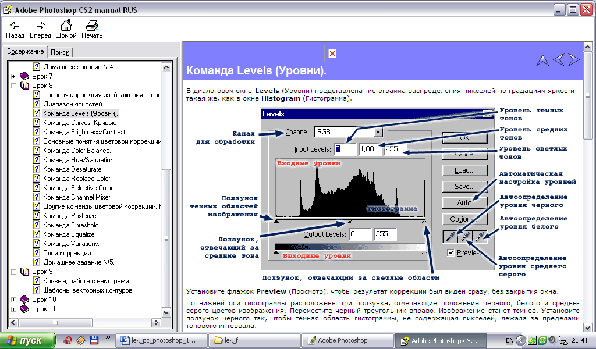Click Auto button in Levels illustration

click(x=464, y=203)
